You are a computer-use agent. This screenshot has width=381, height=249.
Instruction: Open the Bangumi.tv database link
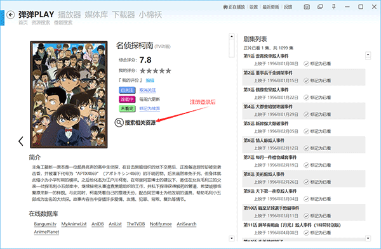click(45, 224)
